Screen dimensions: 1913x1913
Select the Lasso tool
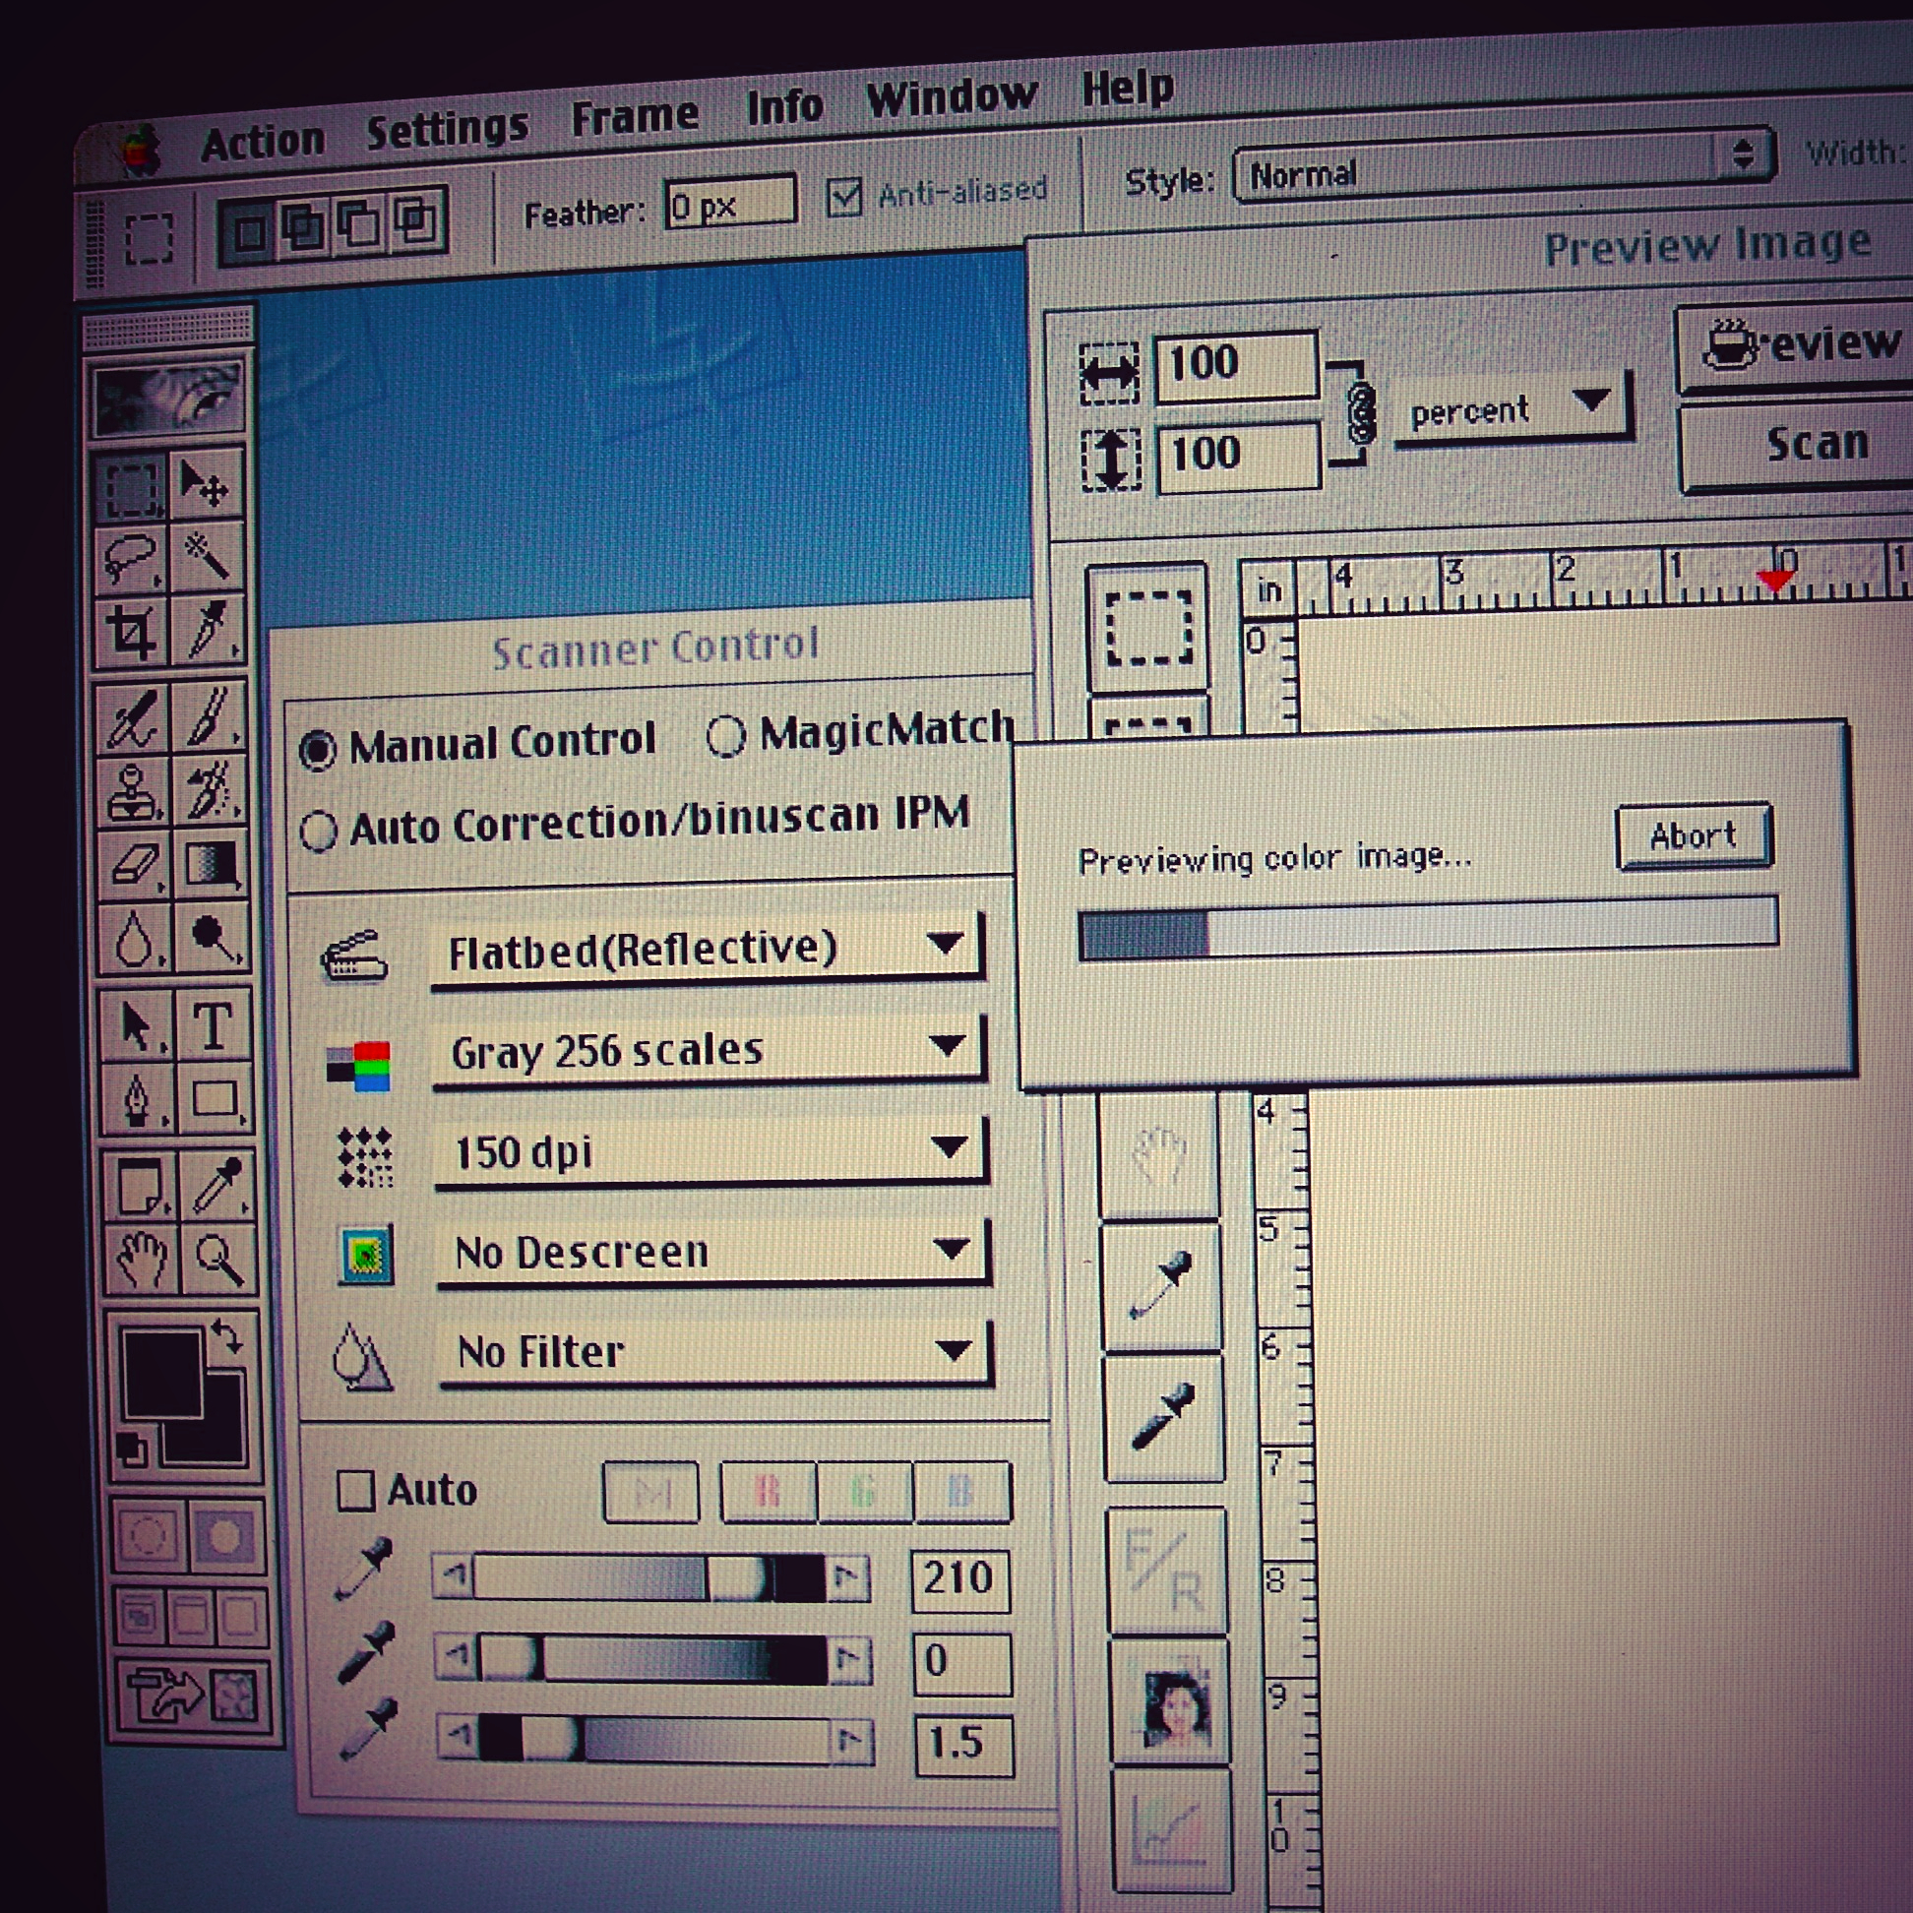point(131,560)
